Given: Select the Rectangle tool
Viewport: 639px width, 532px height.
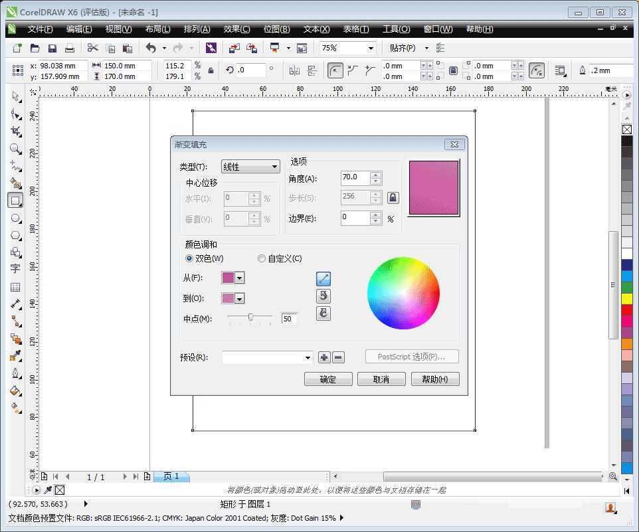Looking at the screenshot, I should tap(16, 200).
